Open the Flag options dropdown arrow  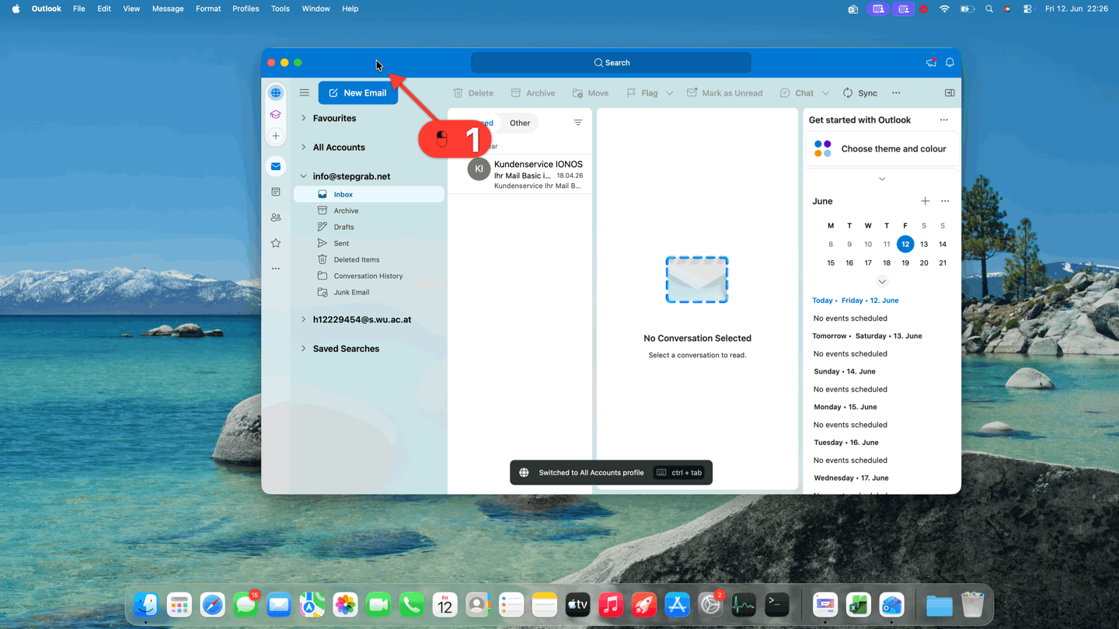[670, 93]
